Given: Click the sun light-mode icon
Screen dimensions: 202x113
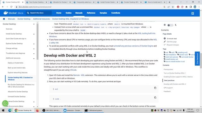Looking at the screenshot, I should click(165, 25).
